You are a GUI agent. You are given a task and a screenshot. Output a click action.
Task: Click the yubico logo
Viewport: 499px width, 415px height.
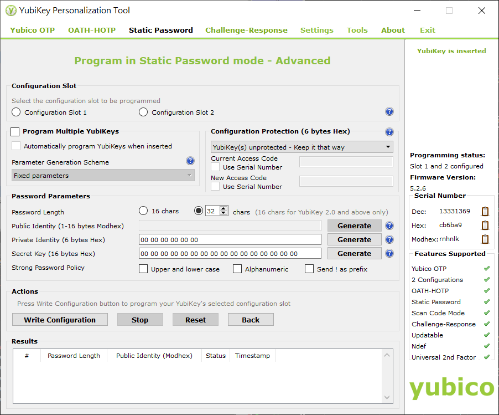451,388
